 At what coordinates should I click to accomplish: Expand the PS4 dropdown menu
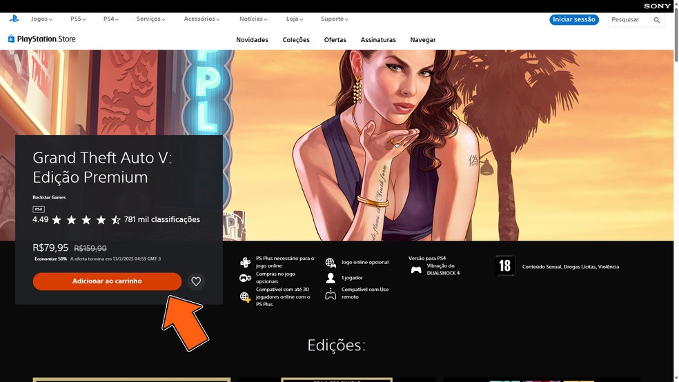pos(111,19)
